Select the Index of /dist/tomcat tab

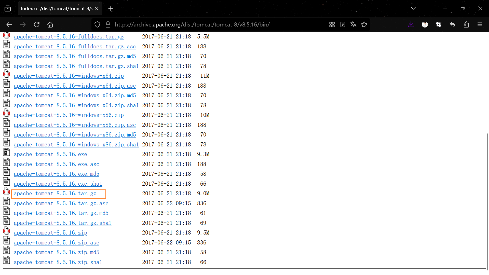tap(56, 8)
